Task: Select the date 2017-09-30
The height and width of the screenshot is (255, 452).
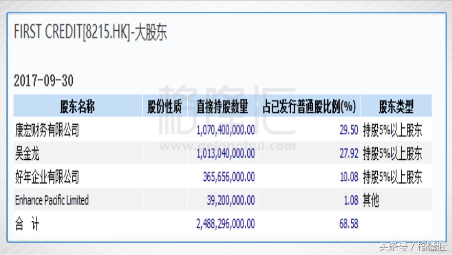Action: pyautogui.click(x=43, y=81)
